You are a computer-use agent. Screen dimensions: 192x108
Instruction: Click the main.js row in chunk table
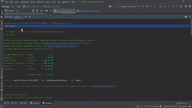(x=28, y=66)
